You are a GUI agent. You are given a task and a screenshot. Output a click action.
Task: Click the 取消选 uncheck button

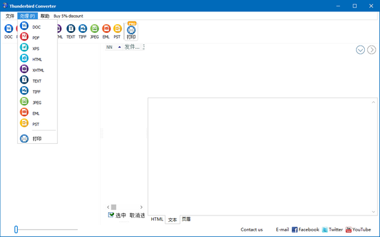[137, 215]
